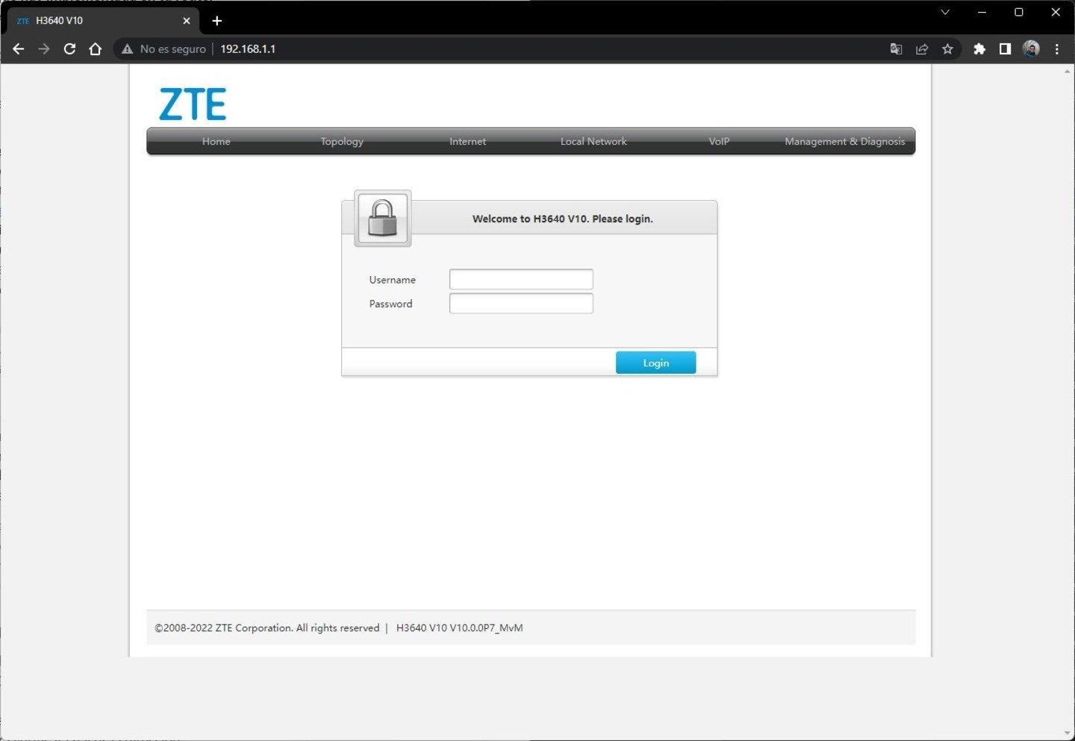Viewport: 1075px width, 741px height.
Task: Click the 192.168.1.1 address bar
Action: coord(248,49)
